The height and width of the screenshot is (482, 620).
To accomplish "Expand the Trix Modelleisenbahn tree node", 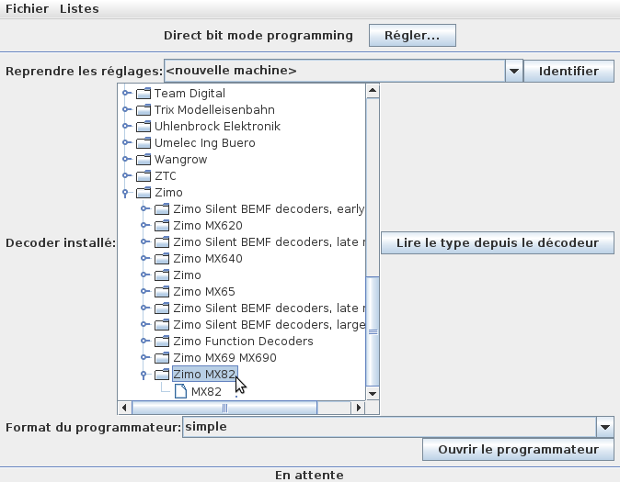I will click(126, 109).
